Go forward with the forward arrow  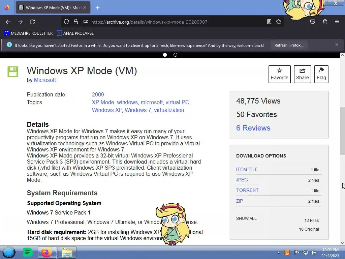(x=20, y=22)
